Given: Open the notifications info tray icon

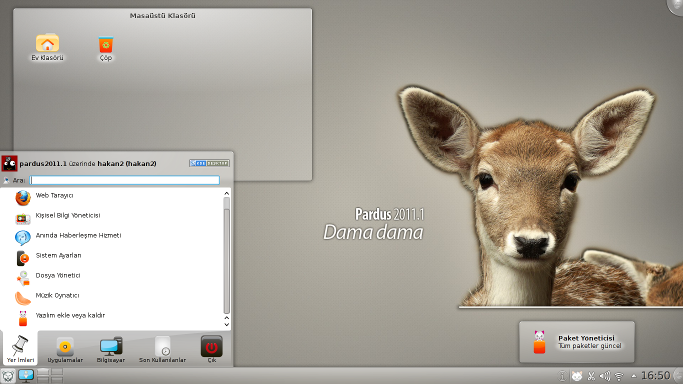Looking at the screenshot, I should [562, 376].
